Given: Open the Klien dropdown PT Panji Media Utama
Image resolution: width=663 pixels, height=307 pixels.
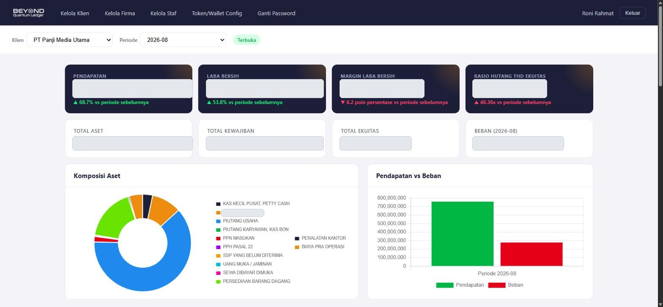Looking at the screenshot, I should (x=69, y=40).
